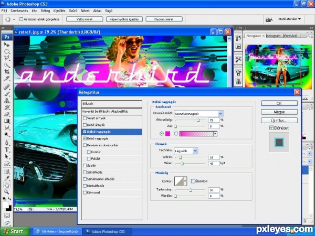Select the Move tool
The height and width of the screenshot is (236, 315).
7,45
